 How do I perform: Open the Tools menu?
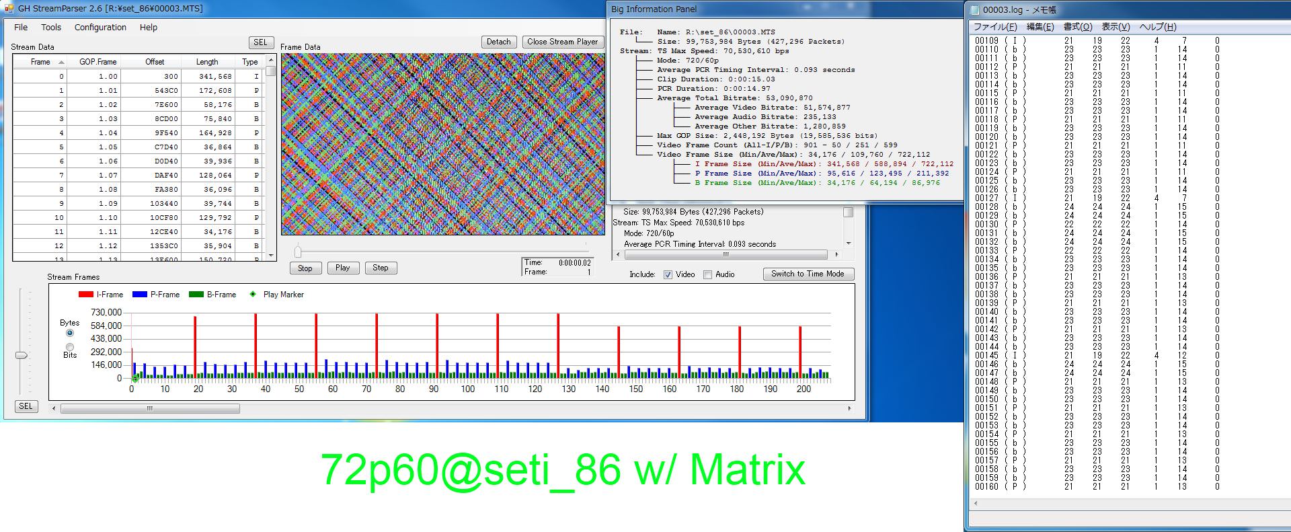(x=51, y=28)
